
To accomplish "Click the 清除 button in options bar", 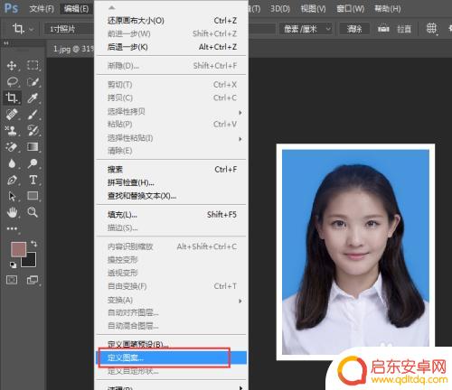I will pyautogui.click(x=354, y=29).
